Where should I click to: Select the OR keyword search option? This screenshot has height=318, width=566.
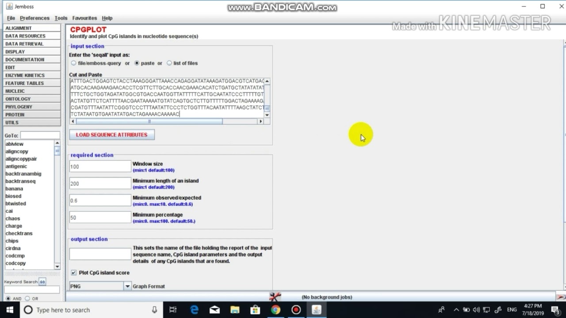click(x=27, y=299)
